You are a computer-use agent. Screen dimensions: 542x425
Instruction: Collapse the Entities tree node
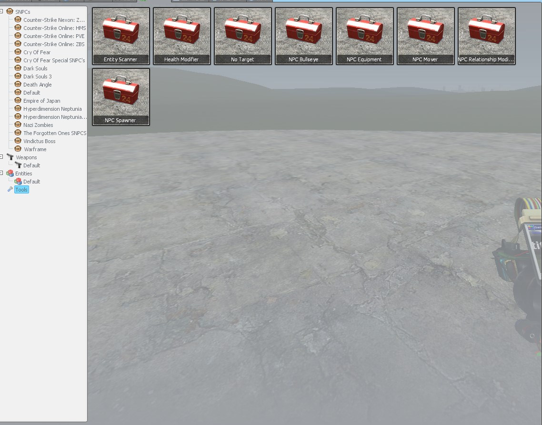(x=2, y=173)
